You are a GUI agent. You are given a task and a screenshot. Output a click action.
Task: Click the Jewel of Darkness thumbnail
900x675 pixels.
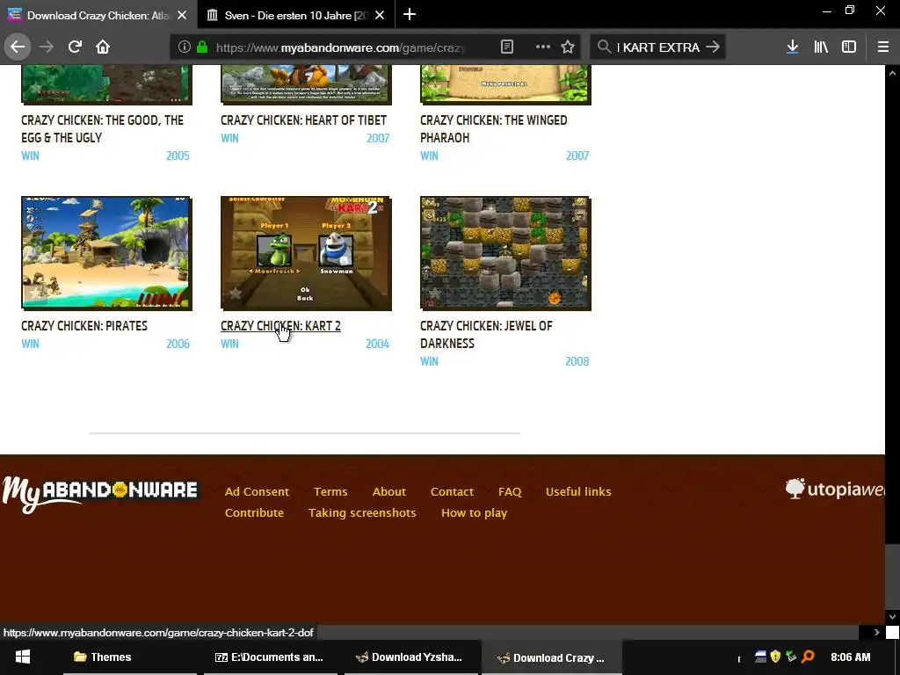[x=505, y=253]
